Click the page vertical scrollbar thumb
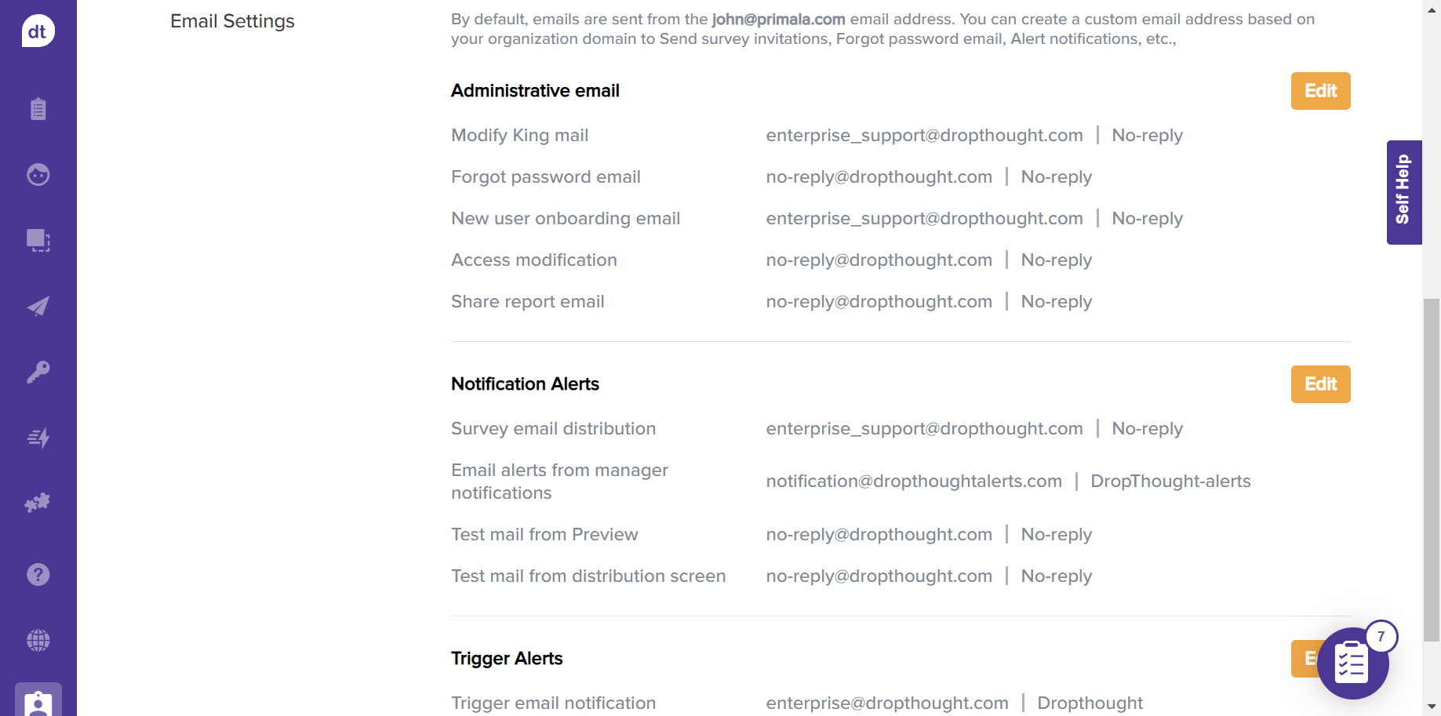The height and width of the screenshot is (716, 1441). click(x=1432, y=469)
